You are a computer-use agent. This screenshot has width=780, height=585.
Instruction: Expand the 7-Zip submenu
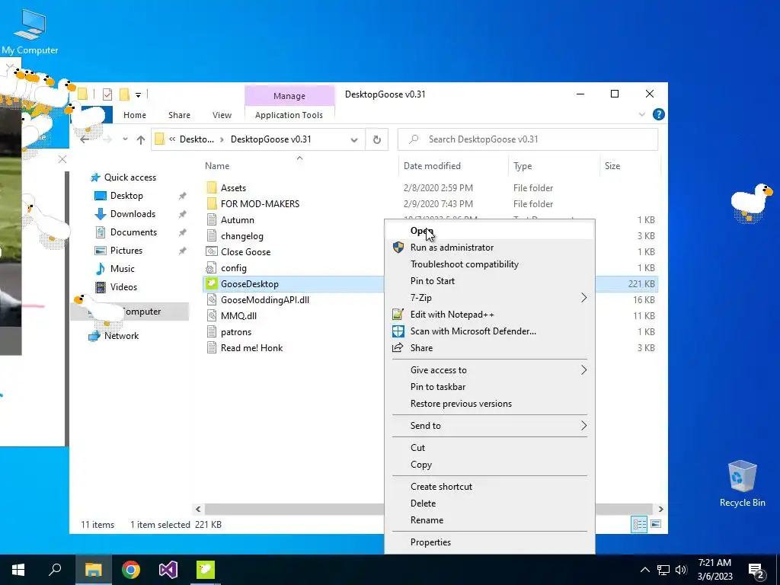click(490, 298)
